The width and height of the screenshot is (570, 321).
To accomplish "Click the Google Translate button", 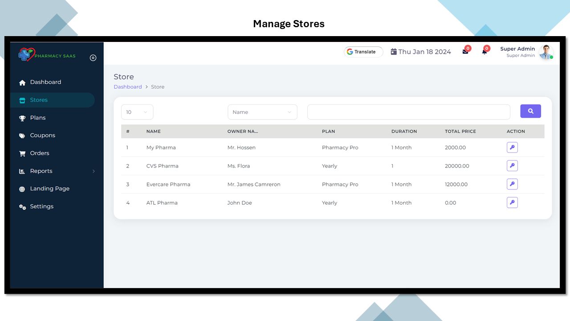I will 363,52.
